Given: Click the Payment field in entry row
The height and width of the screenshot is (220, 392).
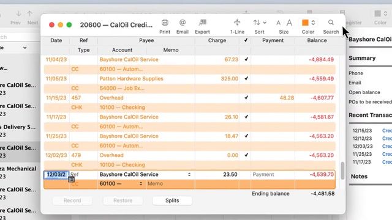Looking at the screenshot, I should pos(273,174).
